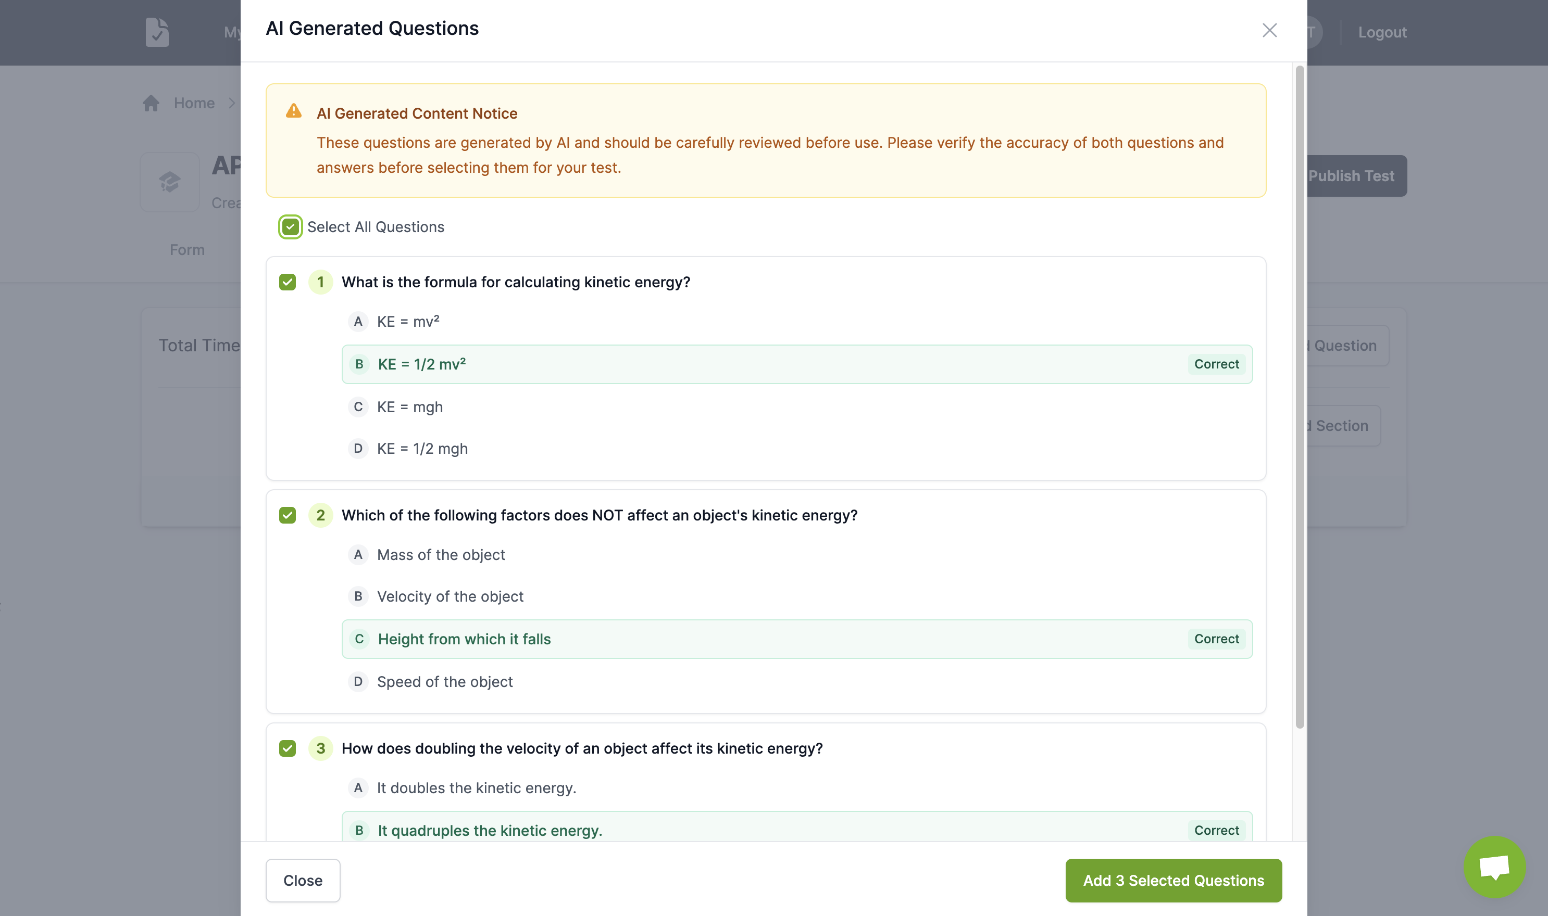Click question number 1 badge
1548x916 pixels.
click(x=320, y=282)
